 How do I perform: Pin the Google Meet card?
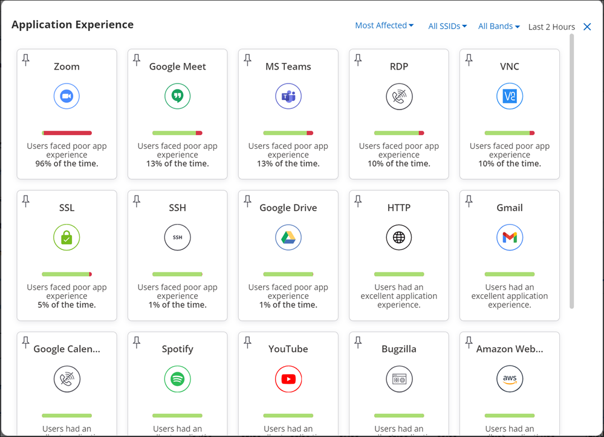click(137, 60)
